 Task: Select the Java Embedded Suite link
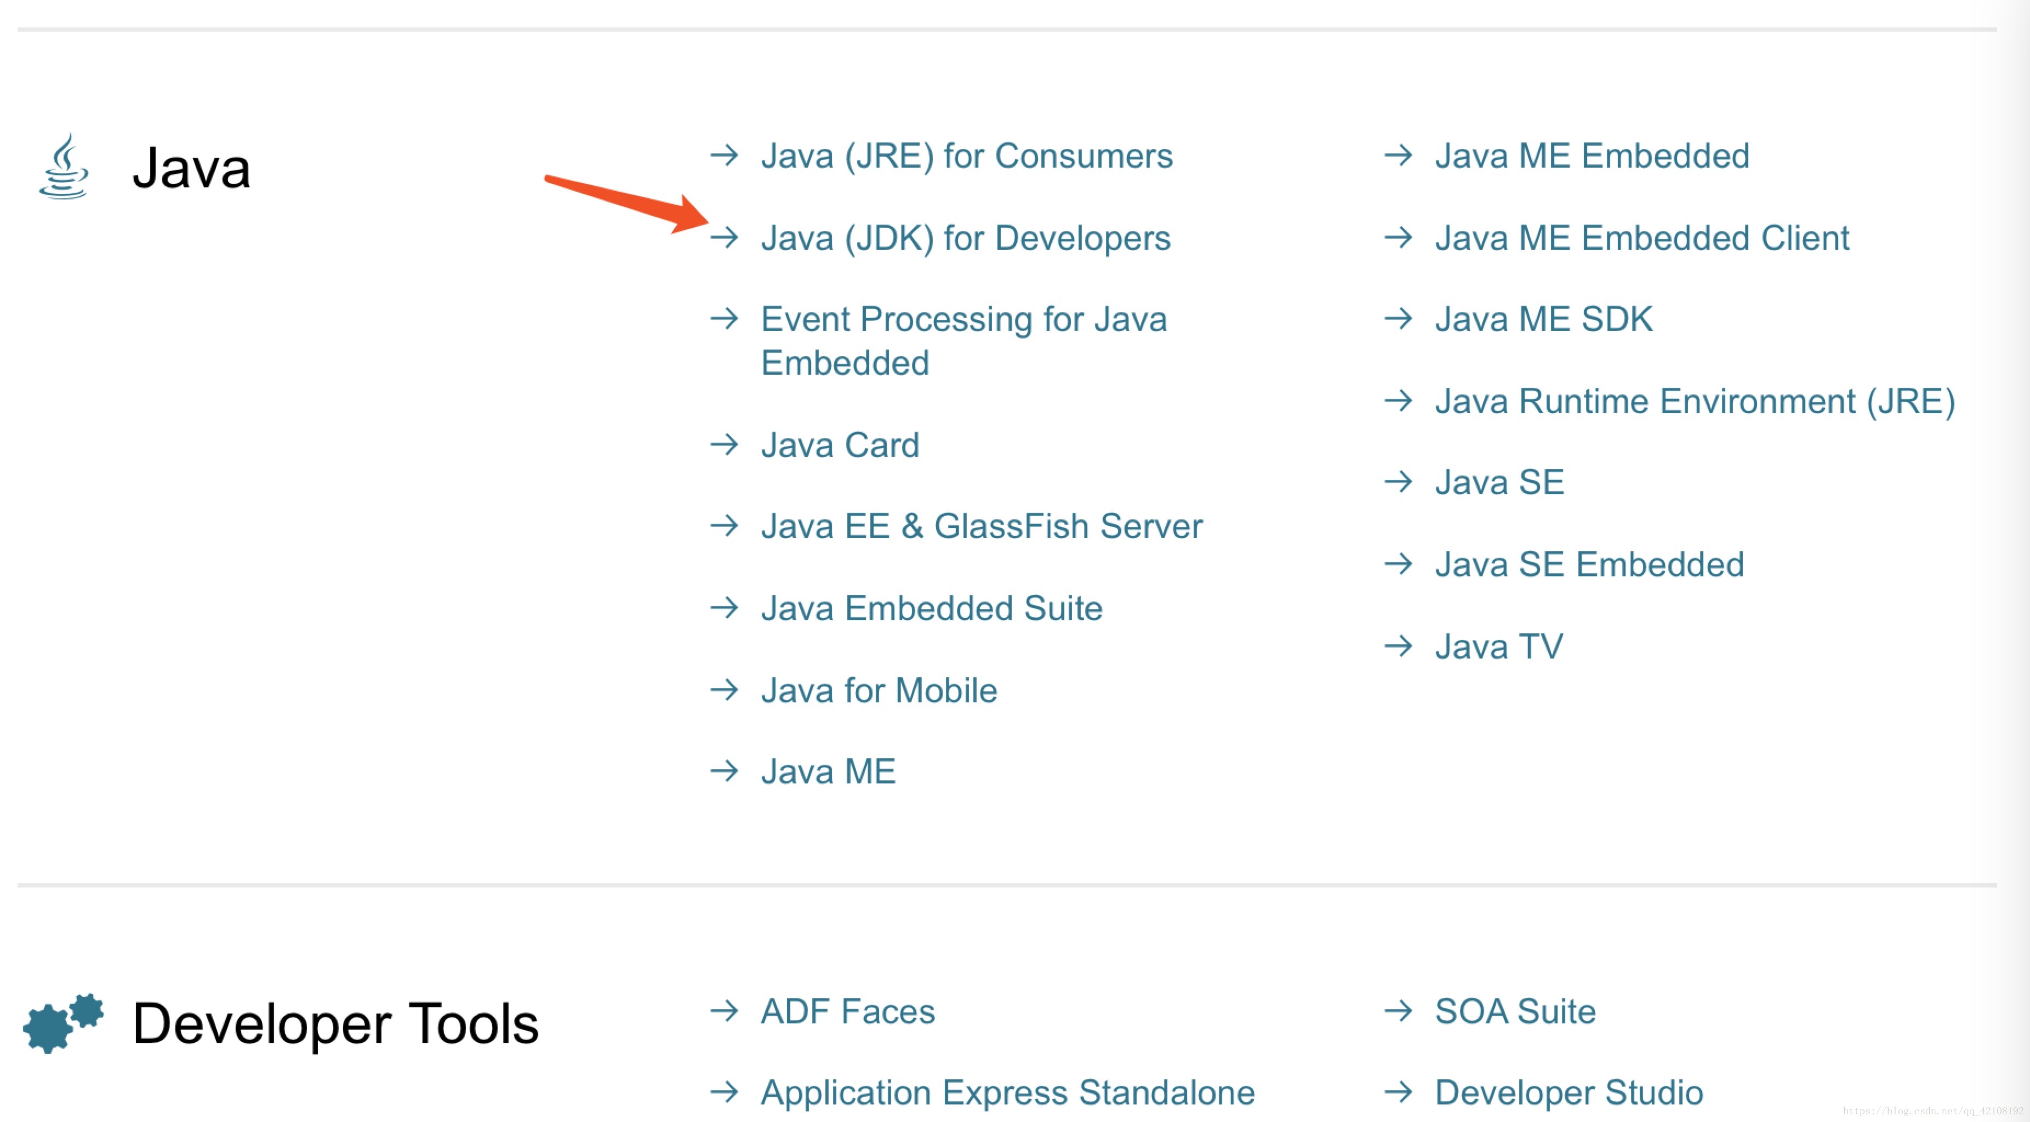(931, 608)
